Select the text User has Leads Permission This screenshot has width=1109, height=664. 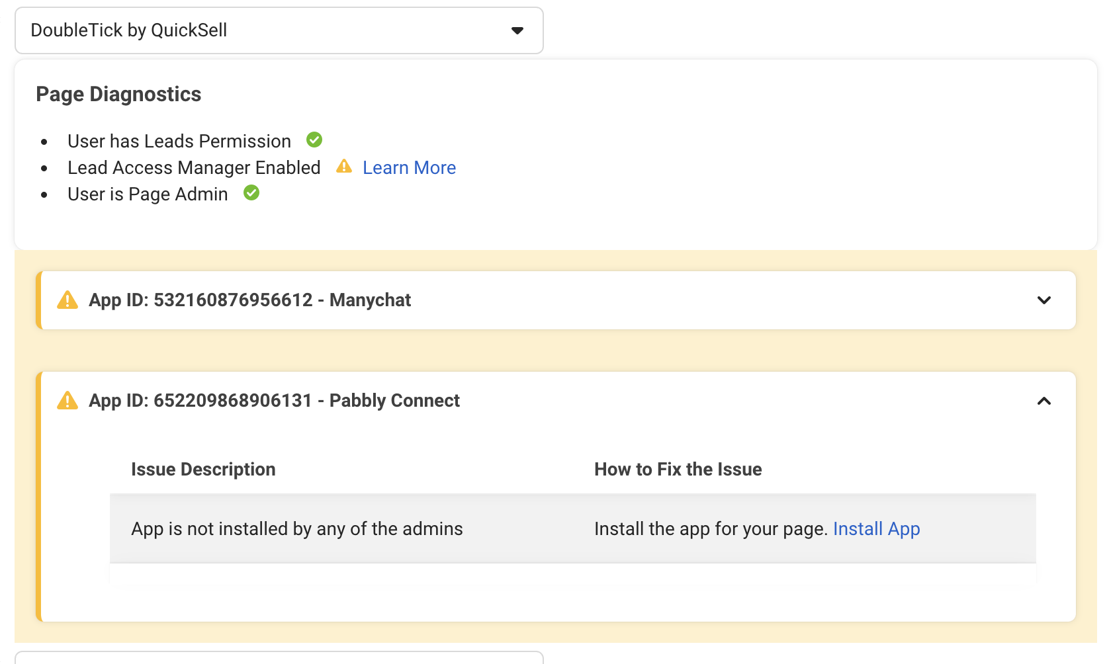point(179,142)
